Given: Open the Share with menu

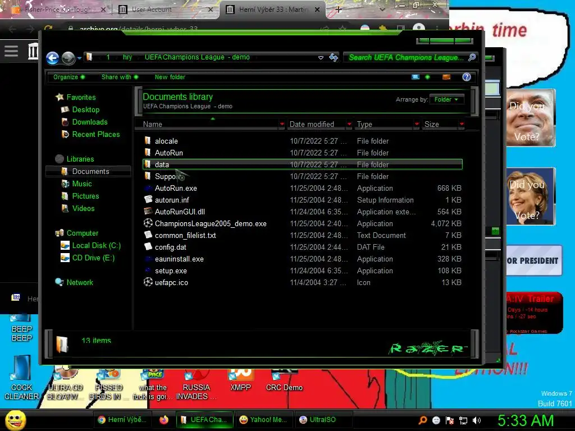Looking at the screenshot, I should click(120, 77).
